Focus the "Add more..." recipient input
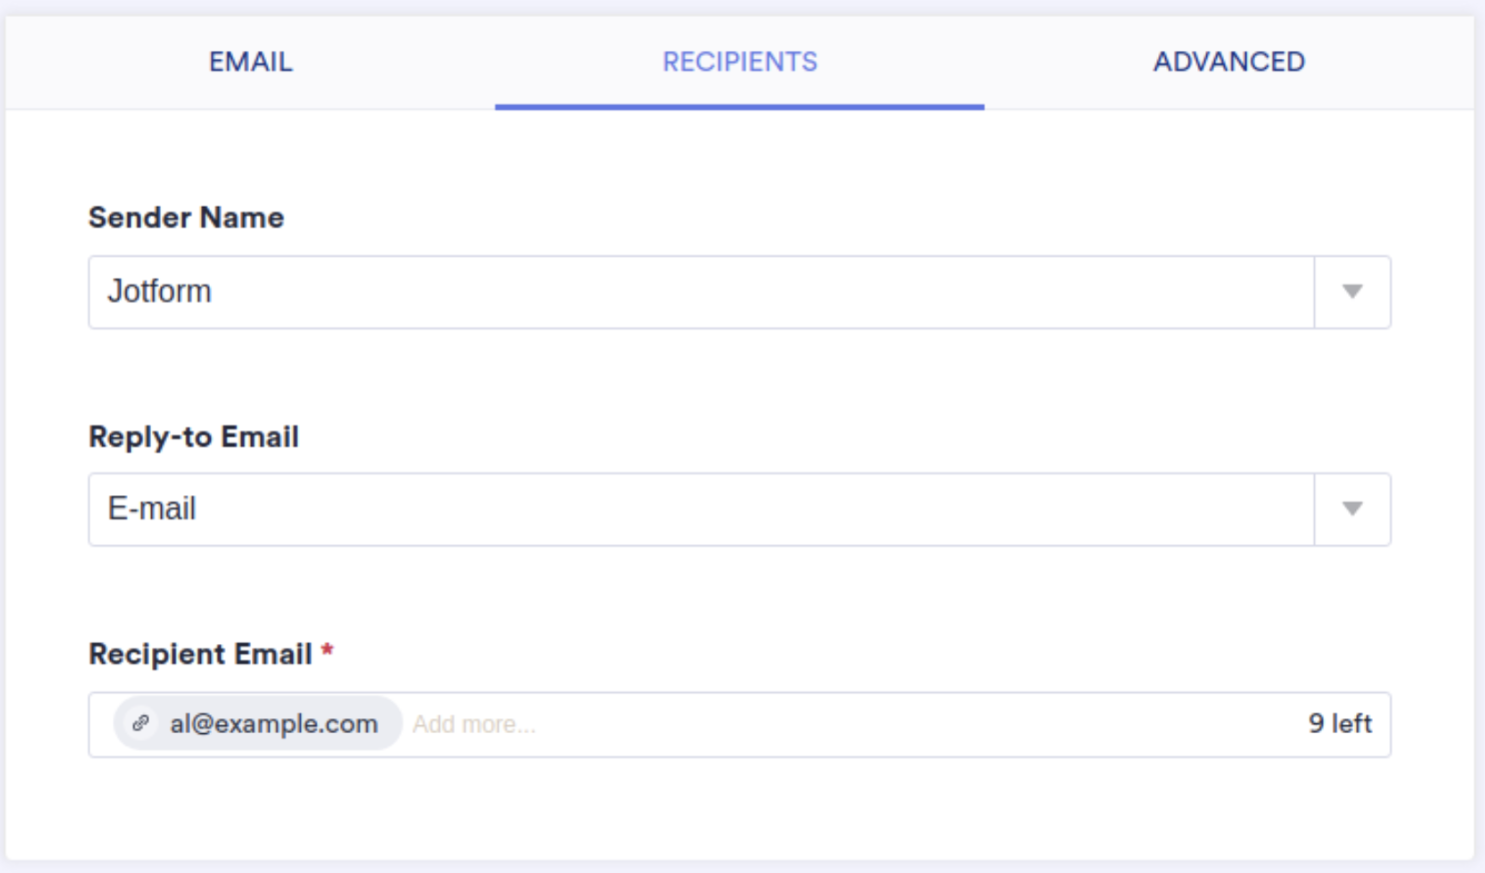The height and width of the screenshot is (873, 1485). 475,724
